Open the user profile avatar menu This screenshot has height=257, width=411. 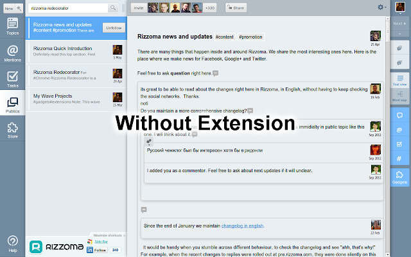pyautogui.click(x=400, y=7)
